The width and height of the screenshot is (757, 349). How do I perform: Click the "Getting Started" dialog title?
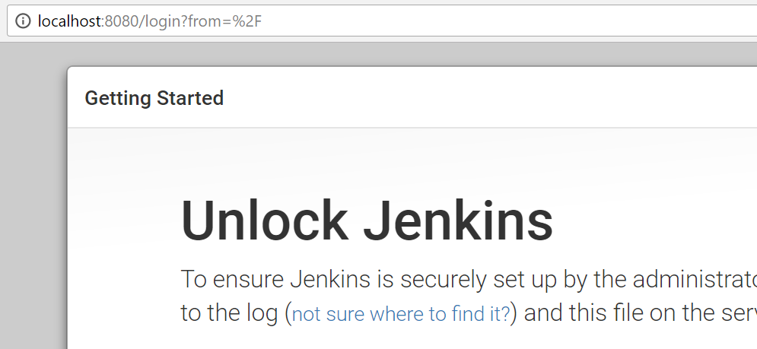tap(154, 98)
